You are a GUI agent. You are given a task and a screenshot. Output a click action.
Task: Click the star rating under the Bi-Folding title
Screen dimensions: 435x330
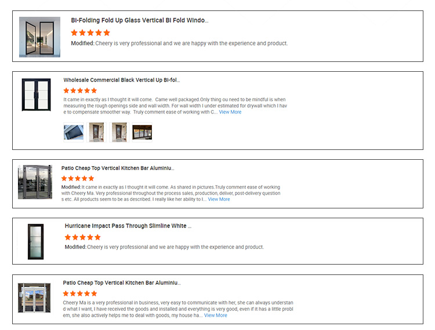coord(90,32)
